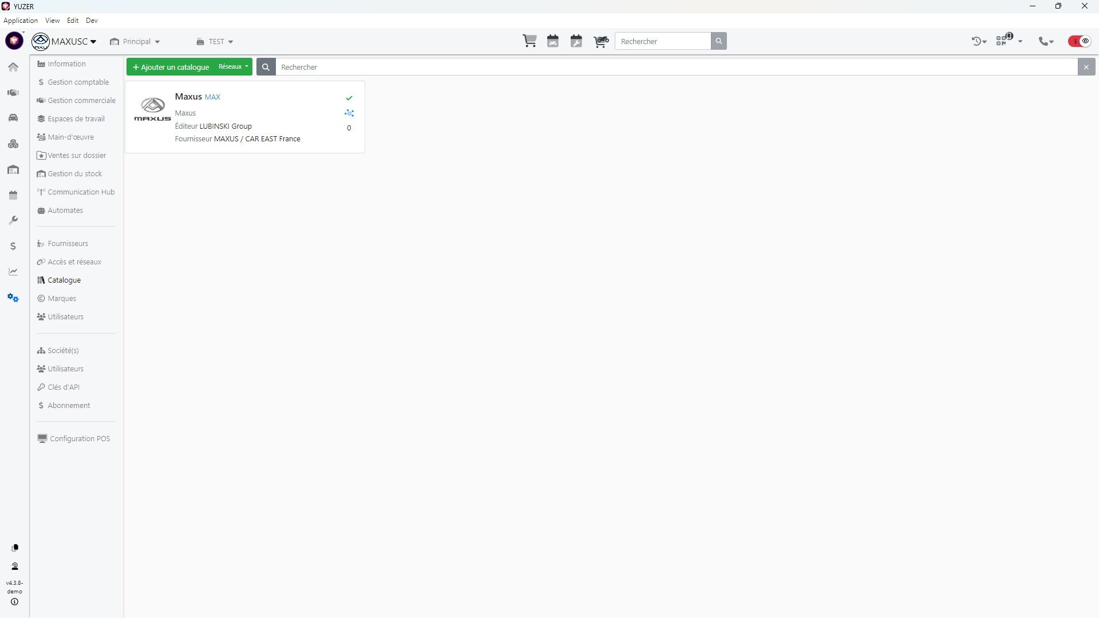Open Configuration POS link

point(80,439)
